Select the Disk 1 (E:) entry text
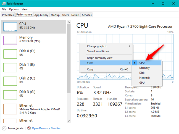Screen dimensions: 179x134 tap(27, 66)
